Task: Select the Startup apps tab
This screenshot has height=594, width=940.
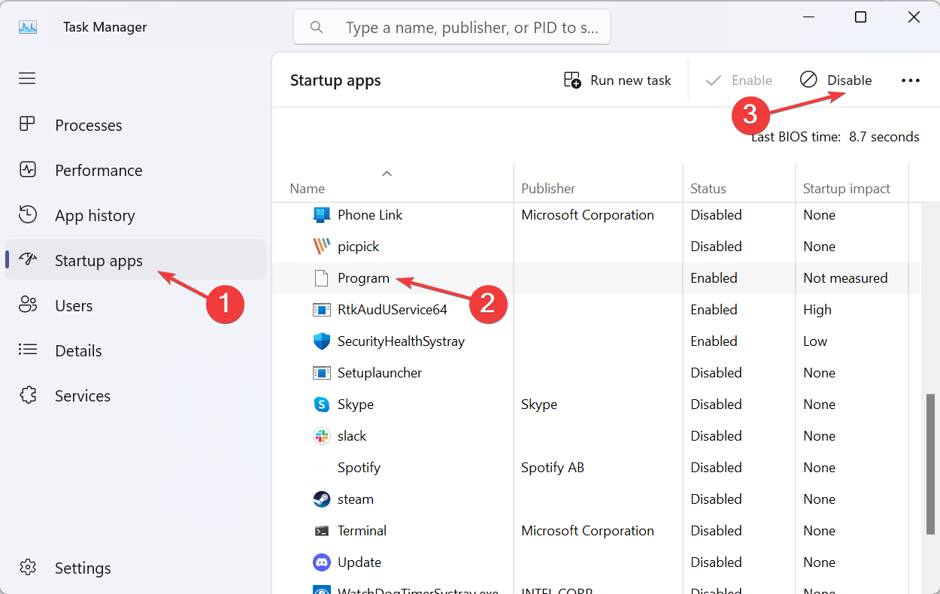Action: pyautogui.click(x=135, y=260)
